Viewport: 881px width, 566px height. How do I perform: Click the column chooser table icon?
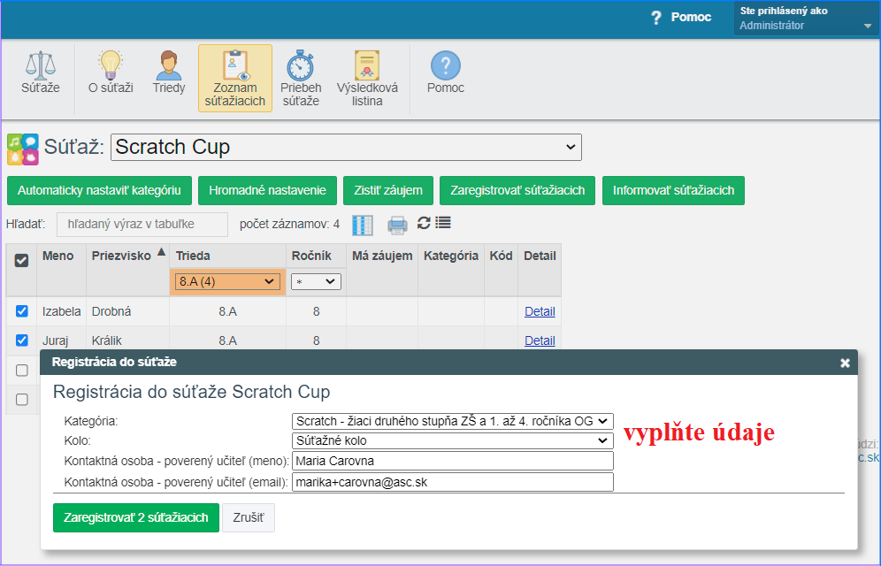pos(363,225)
